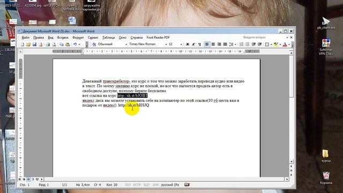Toggle bulleted list
The height and width of the screenshot is (193, 343).
tap(248, 44)
